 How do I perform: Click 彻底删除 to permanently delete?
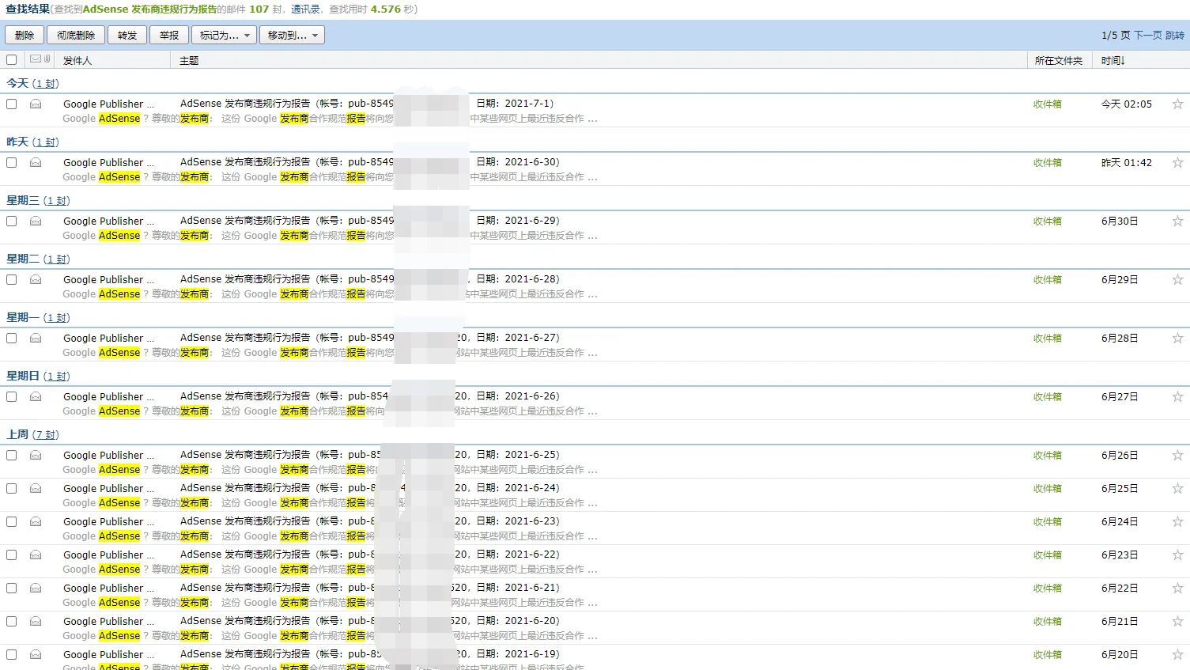tap(76, 35)
